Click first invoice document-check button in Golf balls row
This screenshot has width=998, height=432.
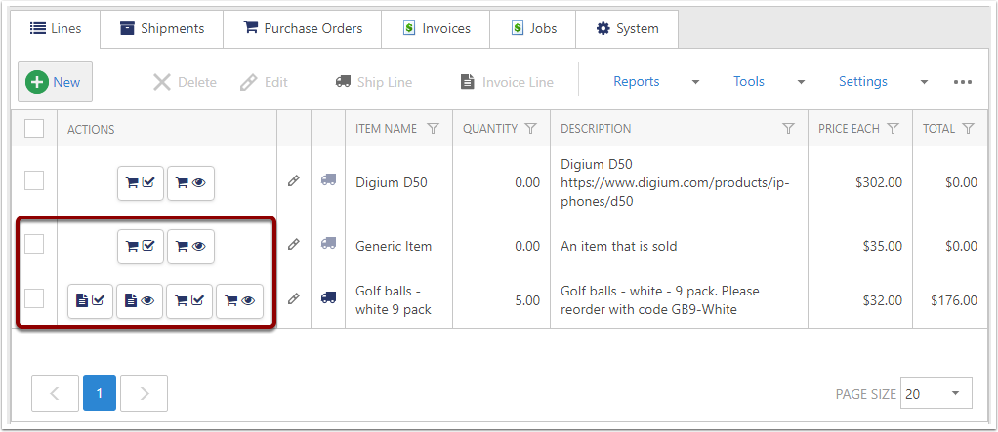pos(91,301)
